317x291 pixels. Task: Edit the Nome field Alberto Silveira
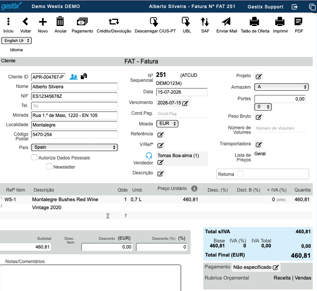pos(74,87)
